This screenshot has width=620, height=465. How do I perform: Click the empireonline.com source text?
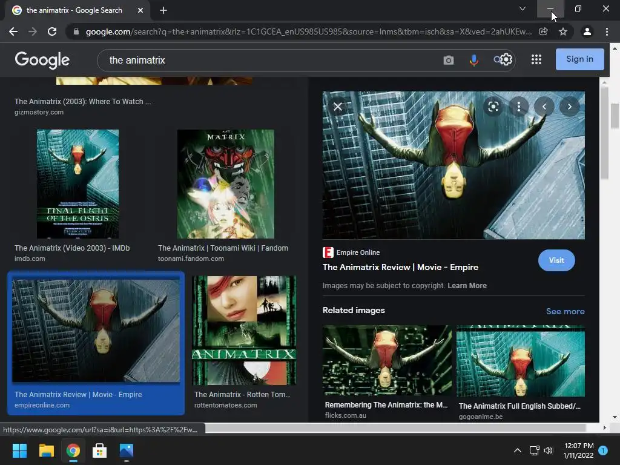point(42,405)
